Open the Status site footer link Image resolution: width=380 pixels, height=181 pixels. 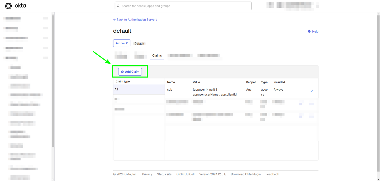point(164,174)
